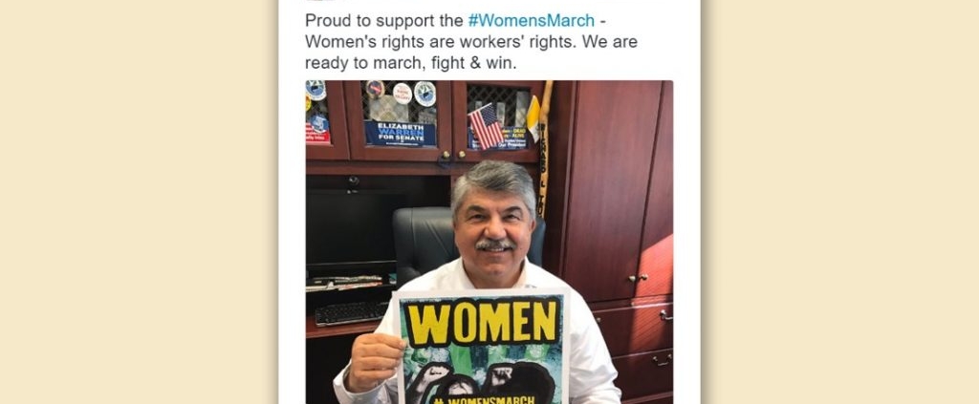This screenshot has width=979, height=404.
Task: Click the beige background right of the tweet
Action: point(839,202)
